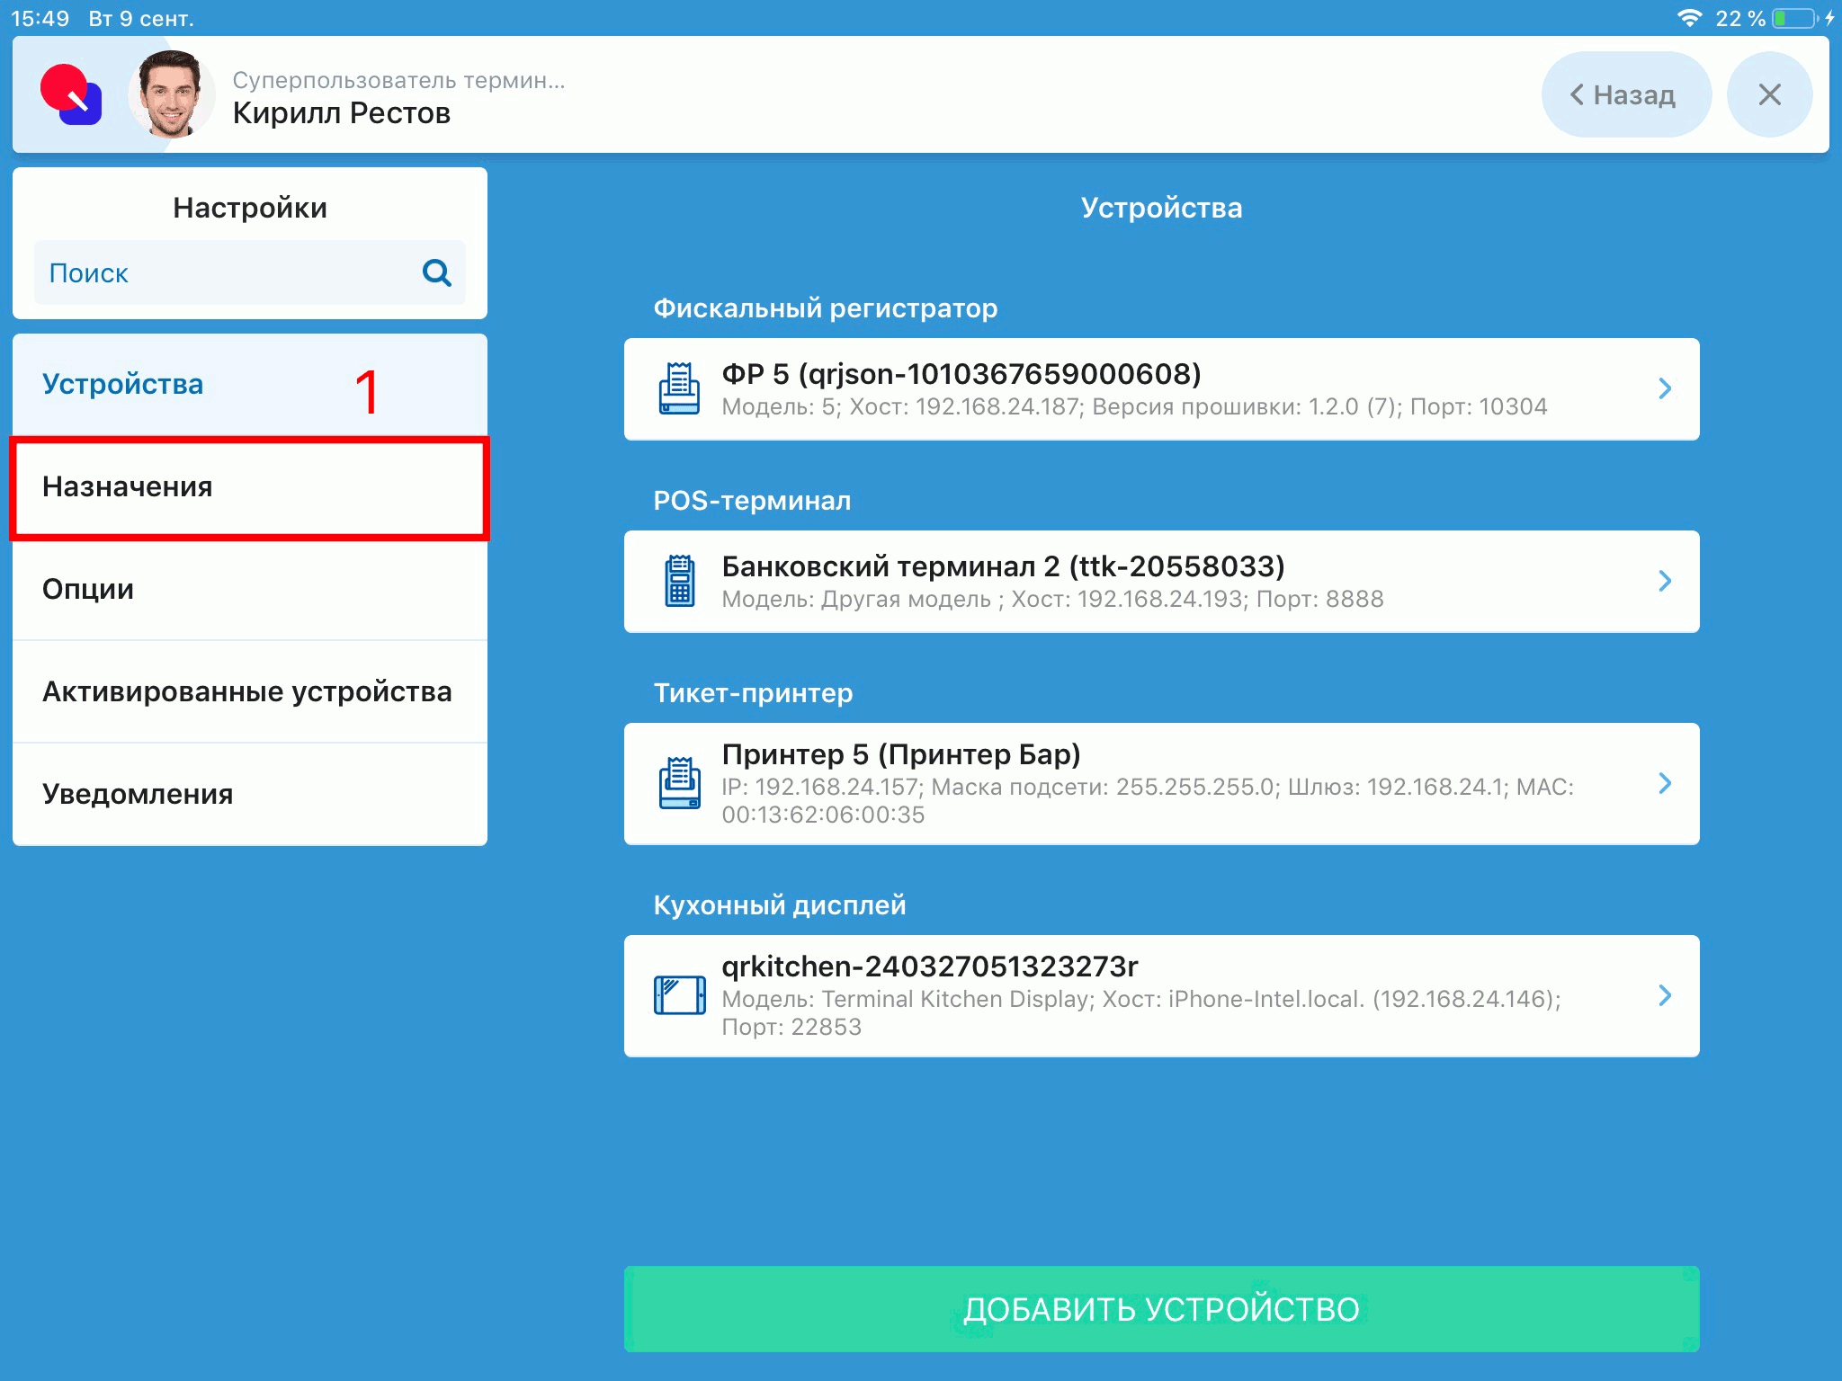Expand Принтер 5 Бар chevron

coord(1664,783)
